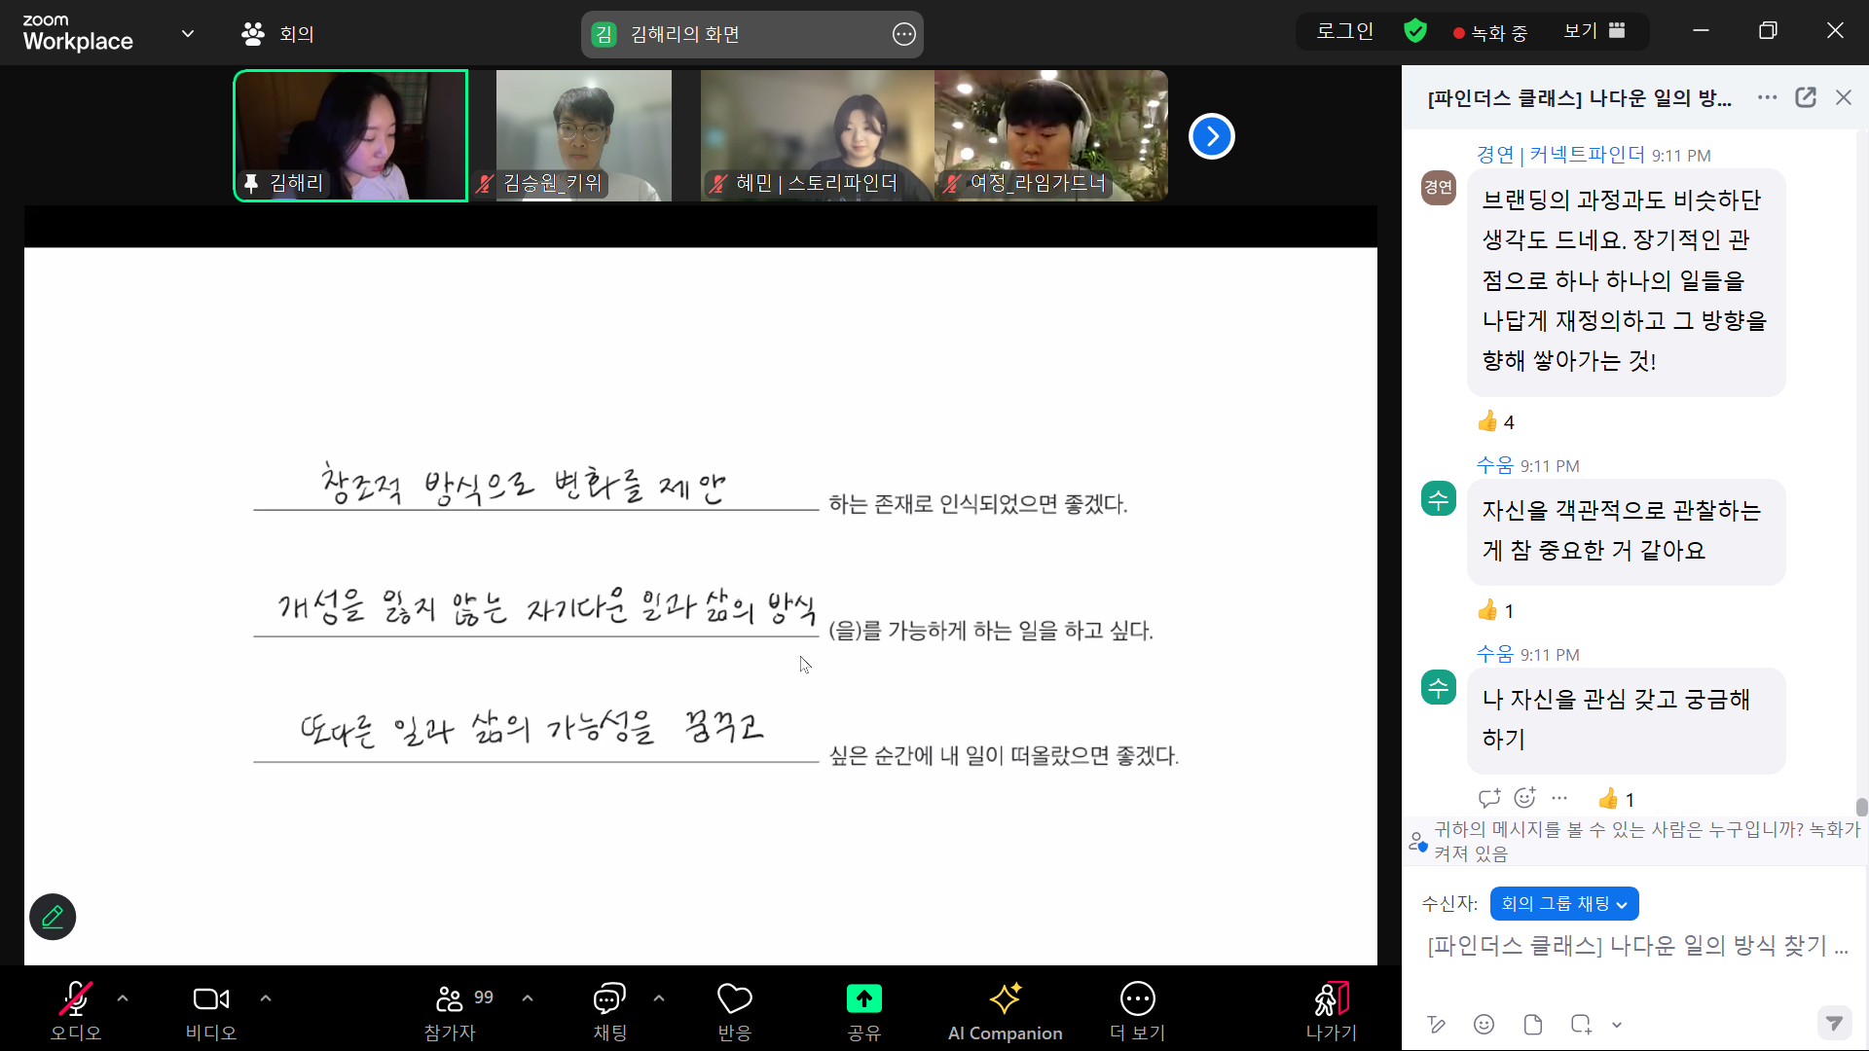Screen dimensions: 1869x1051
Task: Click the green 공유 share screen icon
Action: point(864,999)
